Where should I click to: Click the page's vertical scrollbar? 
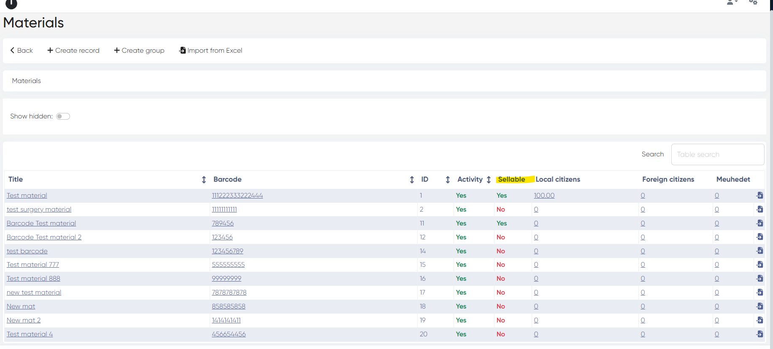[x=771, y=169]
